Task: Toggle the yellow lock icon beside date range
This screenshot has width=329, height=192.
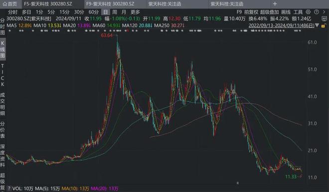Action: pos(324,25)
